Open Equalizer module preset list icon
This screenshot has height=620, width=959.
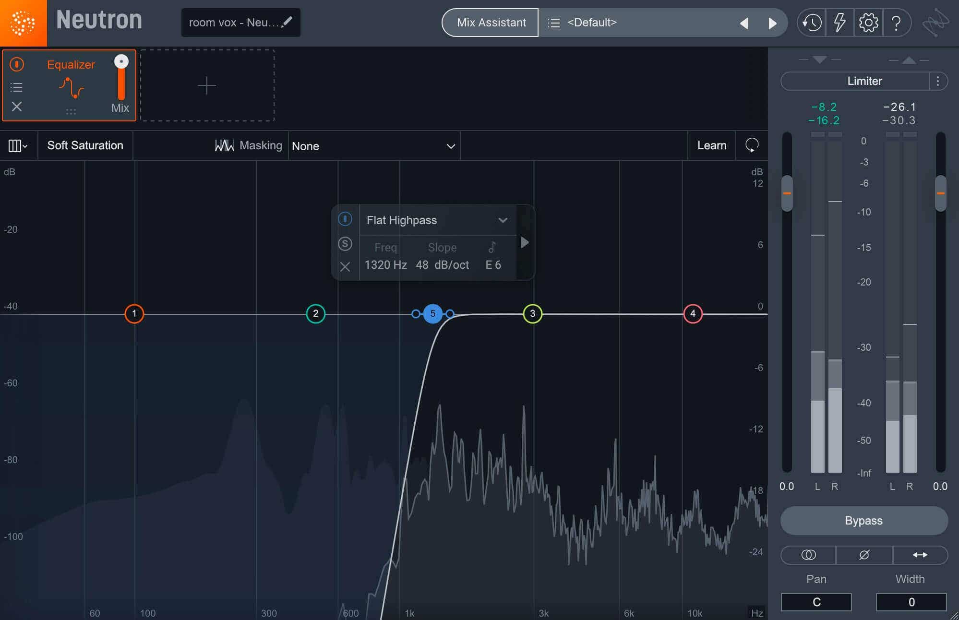coord(16,87)
